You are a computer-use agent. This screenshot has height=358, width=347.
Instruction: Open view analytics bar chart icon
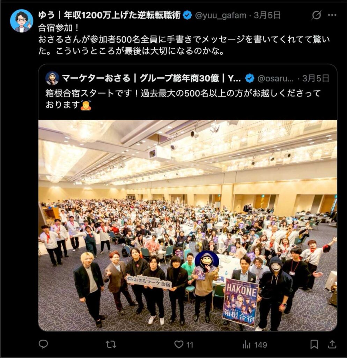(246, 344)
